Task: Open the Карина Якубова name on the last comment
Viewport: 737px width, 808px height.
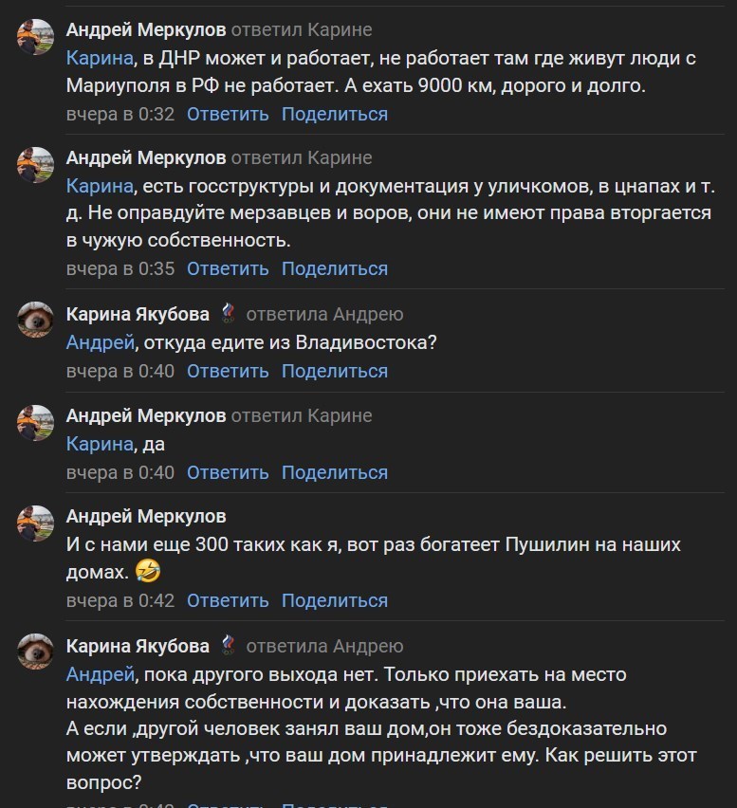Action: click(138, 646)
